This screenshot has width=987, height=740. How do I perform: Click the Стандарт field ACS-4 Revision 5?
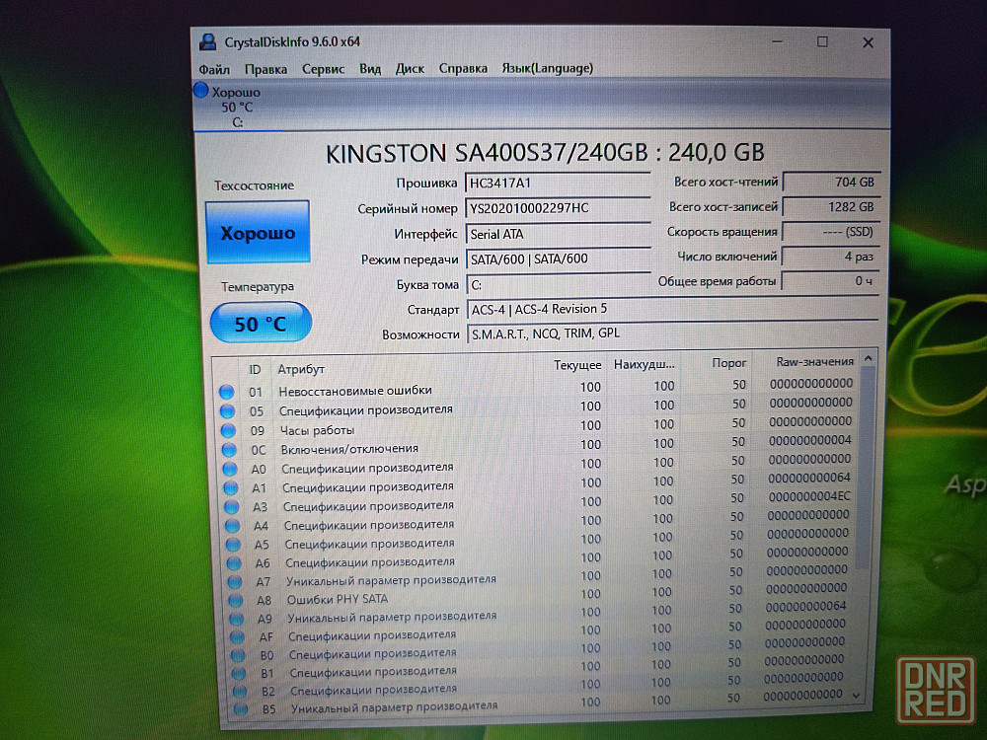coord(673,309)
